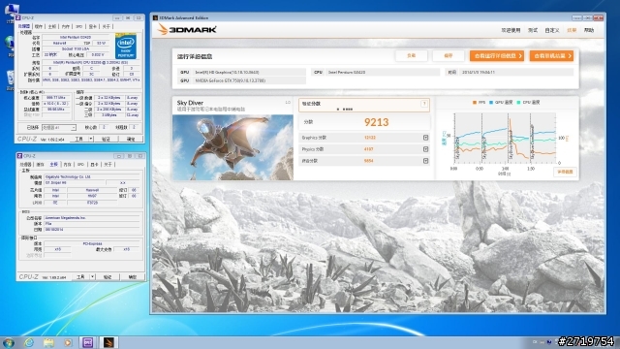
Task: Click 验证 button in upper CPU-Z
Action: tap(106, 139)
